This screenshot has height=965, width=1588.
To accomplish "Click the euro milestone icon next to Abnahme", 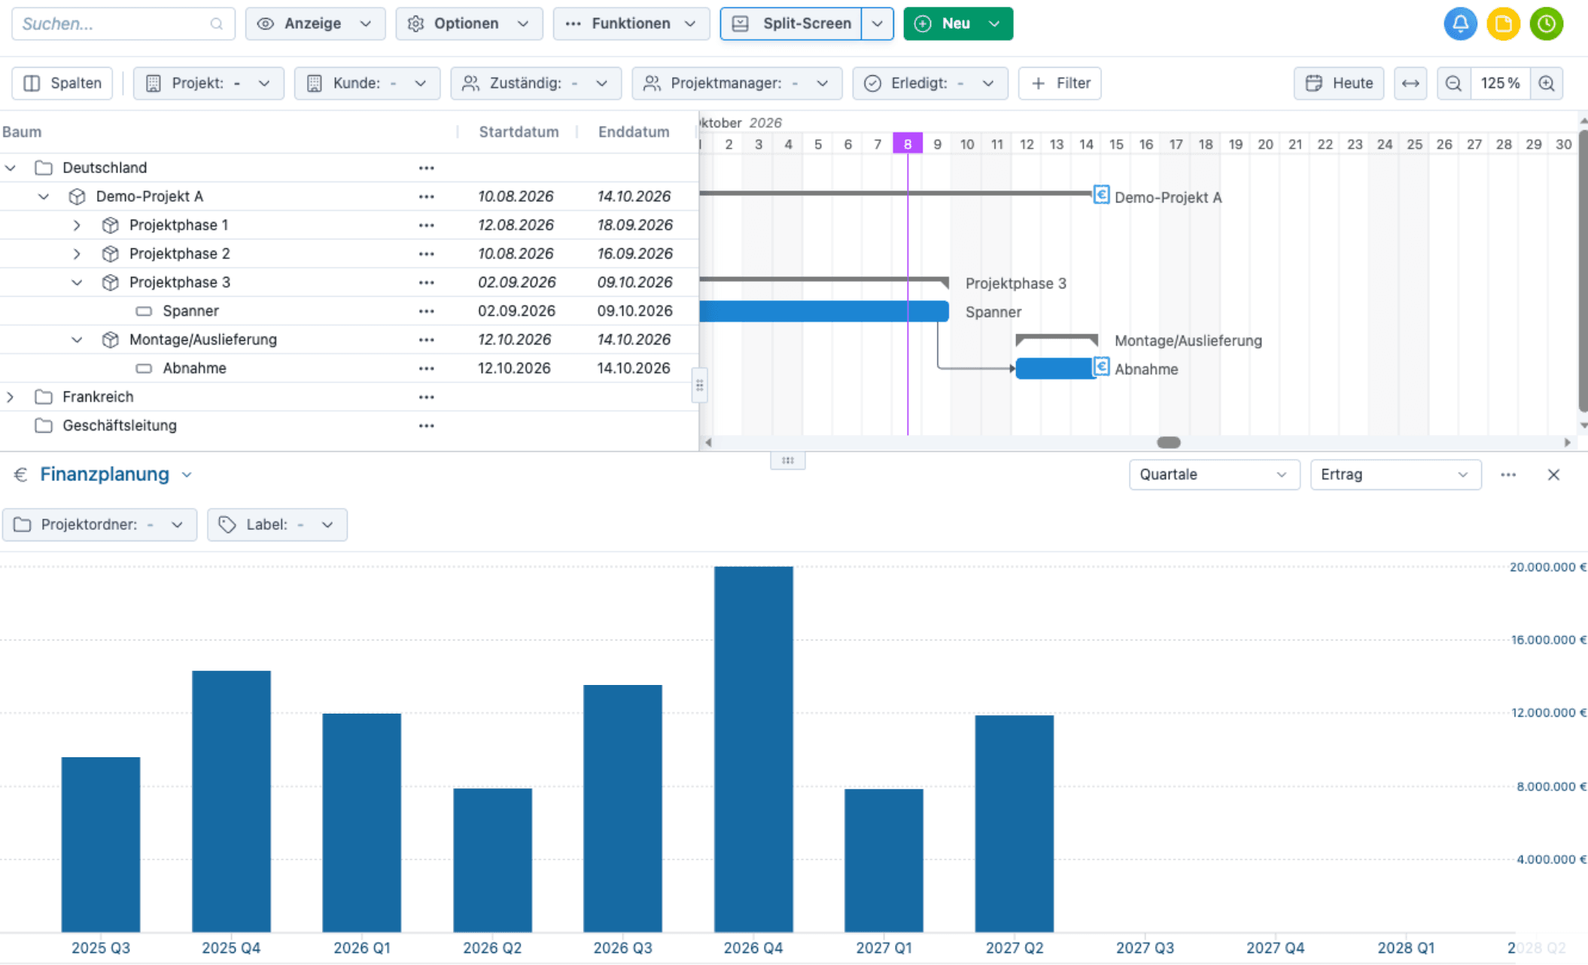I will [x=1101, y=367].
